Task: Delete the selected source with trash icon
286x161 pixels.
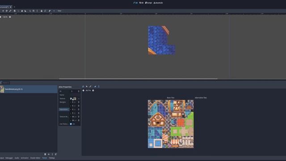Action: 45,154
